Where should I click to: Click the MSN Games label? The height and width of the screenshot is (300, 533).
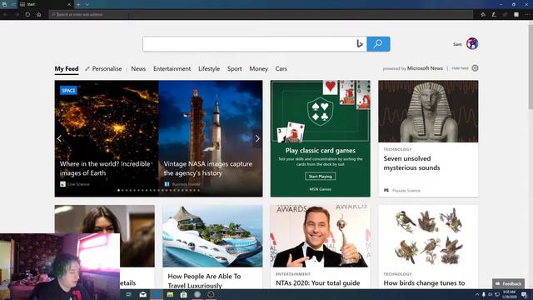[320, 189]
